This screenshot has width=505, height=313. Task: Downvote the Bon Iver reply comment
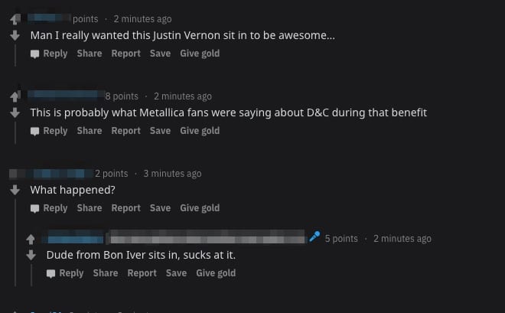coord(31,254)
